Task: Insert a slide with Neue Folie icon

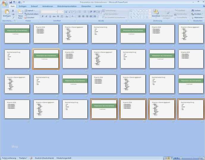Action: point(20,12)
